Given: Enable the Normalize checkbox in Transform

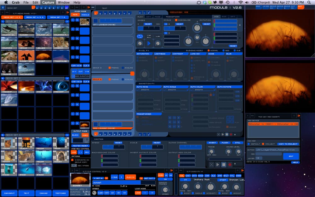Looking at the screenshot, I should click(176, 20).
